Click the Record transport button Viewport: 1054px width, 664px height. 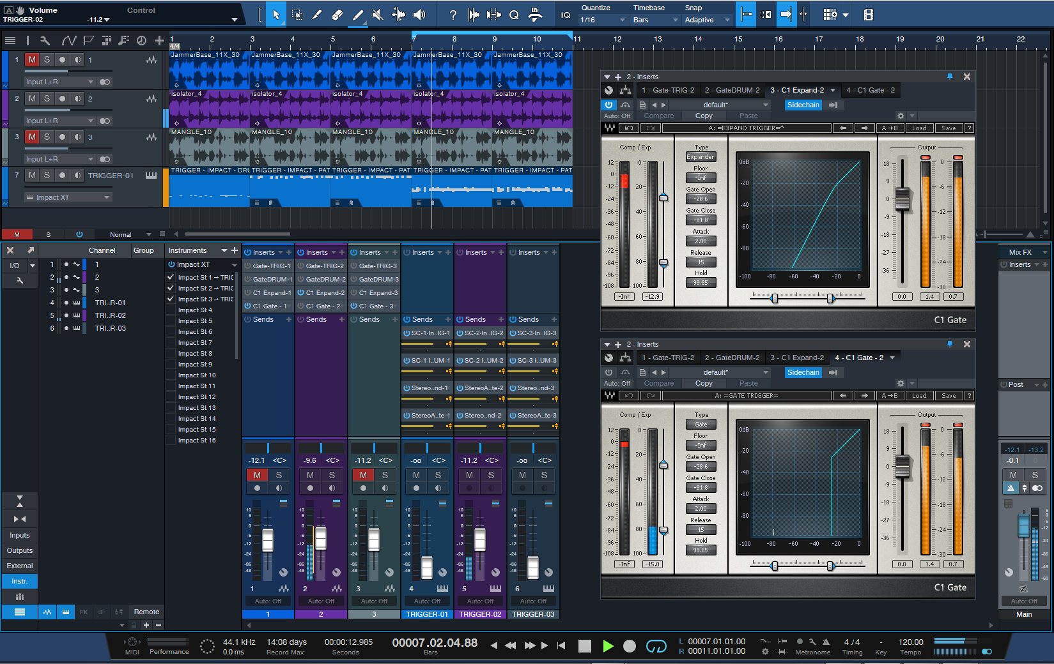[630, 646]
